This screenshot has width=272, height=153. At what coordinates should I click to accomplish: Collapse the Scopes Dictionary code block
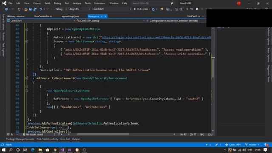[27, 42]
